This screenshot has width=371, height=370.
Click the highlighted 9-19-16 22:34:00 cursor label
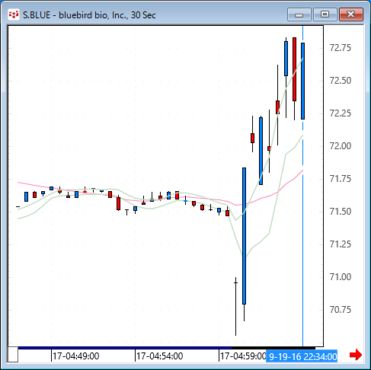tap(302, 356)
